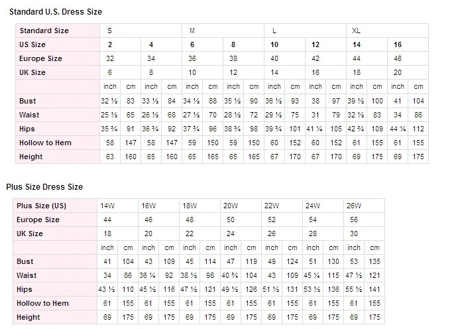Select the Standard Size row label
Screen dimensions: 460x329
tap(44, 31)
